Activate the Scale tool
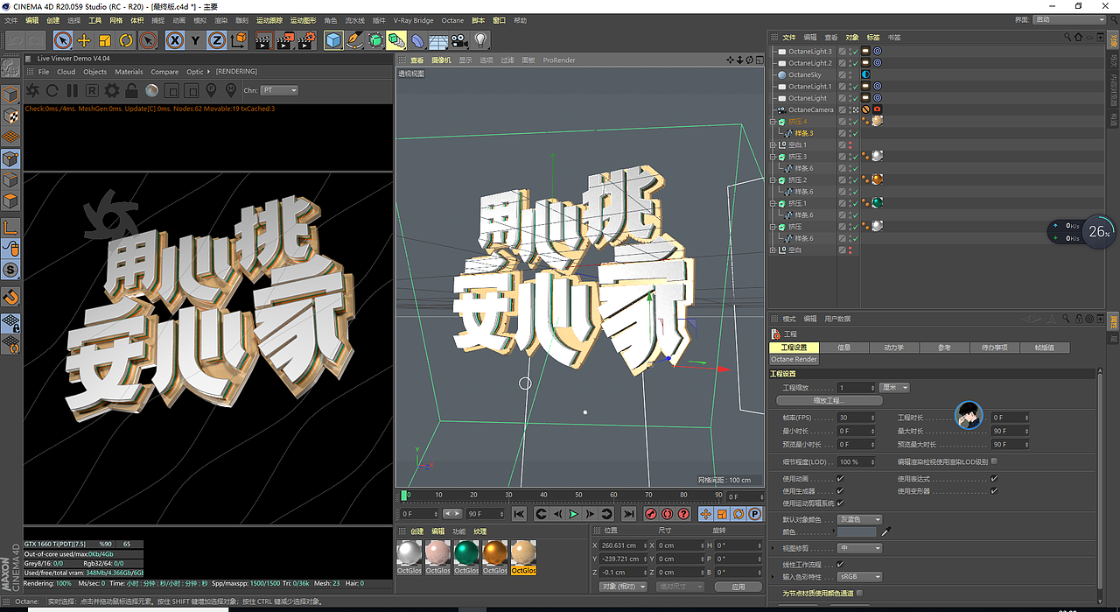 (105, 39)
